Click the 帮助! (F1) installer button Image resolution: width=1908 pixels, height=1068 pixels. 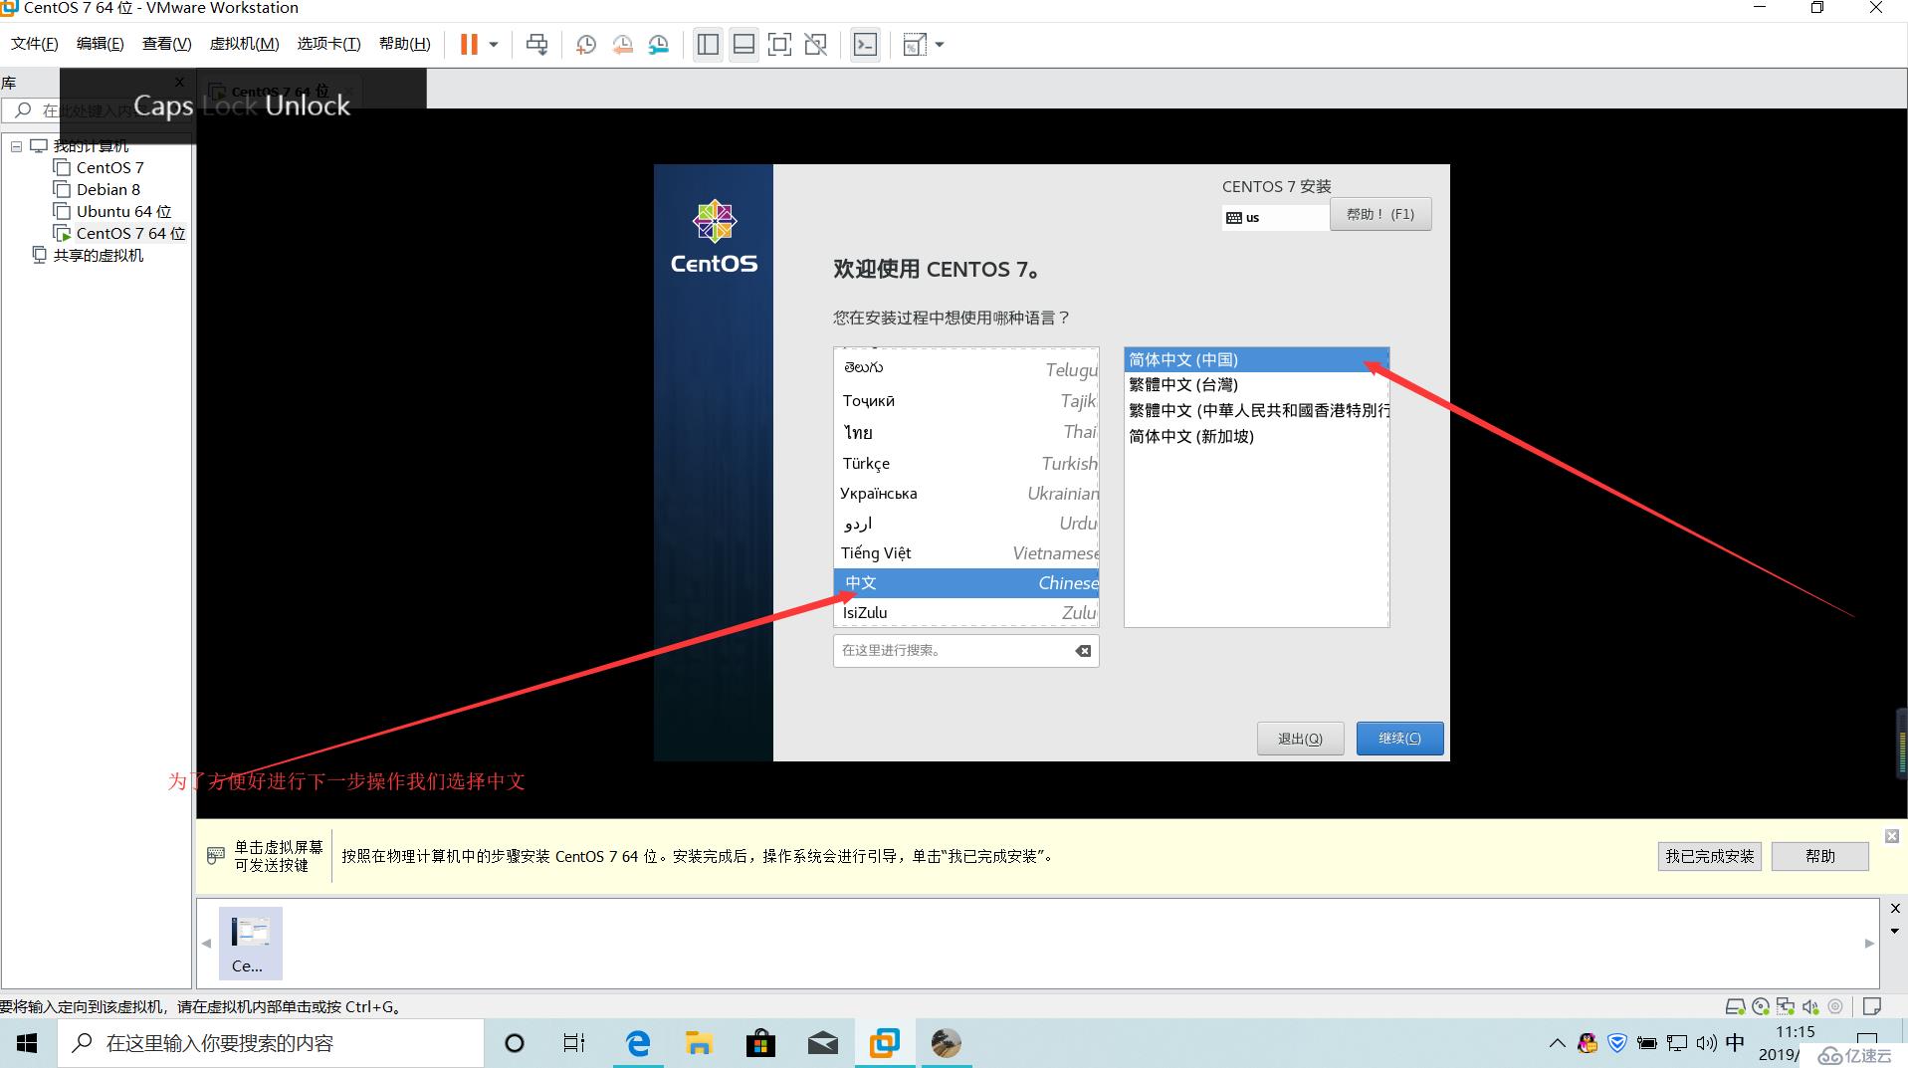pos(1380,214)
